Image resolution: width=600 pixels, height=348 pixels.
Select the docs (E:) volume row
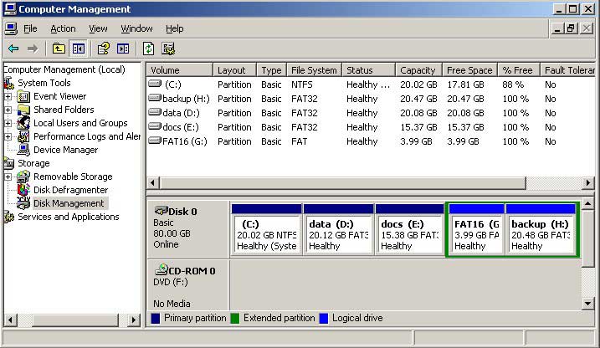(x=182, y=127)
